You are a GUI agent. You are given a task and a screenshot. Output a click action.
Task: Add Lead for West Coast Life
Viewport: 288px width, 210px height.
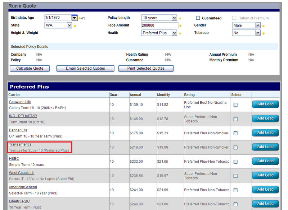[265, 175]
